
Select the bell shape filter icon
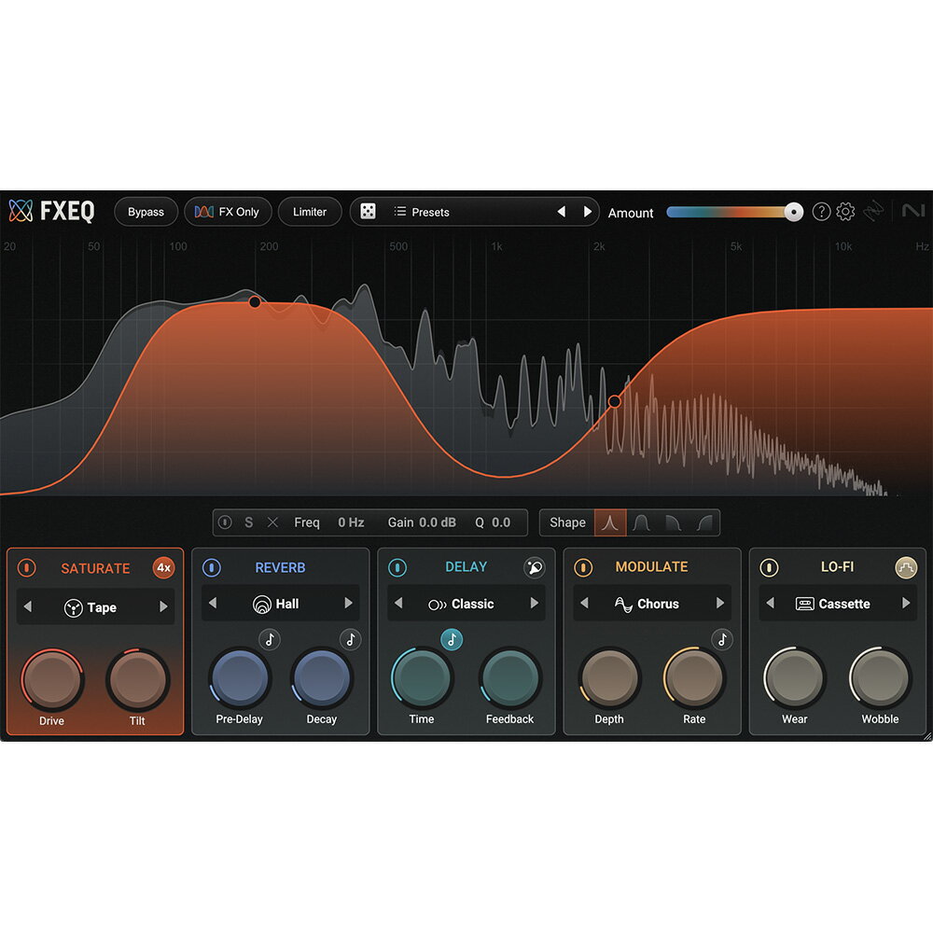coord(610,522)
